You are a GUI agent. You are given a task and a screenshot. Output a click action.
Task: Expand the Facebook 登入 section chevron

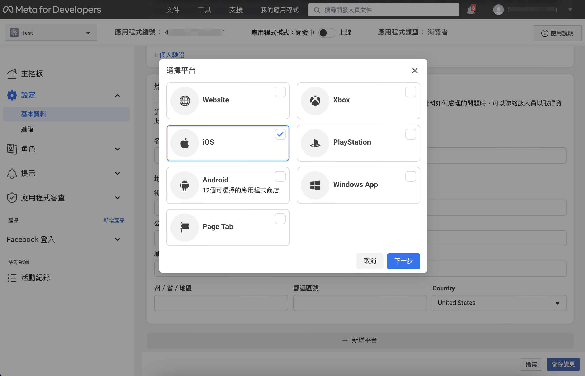click(118, 239)
